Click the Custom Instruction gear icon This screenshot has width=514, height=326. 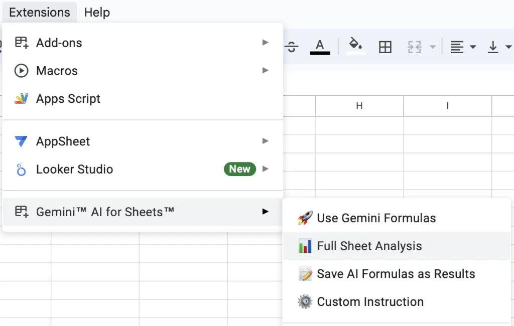point(305,301)
